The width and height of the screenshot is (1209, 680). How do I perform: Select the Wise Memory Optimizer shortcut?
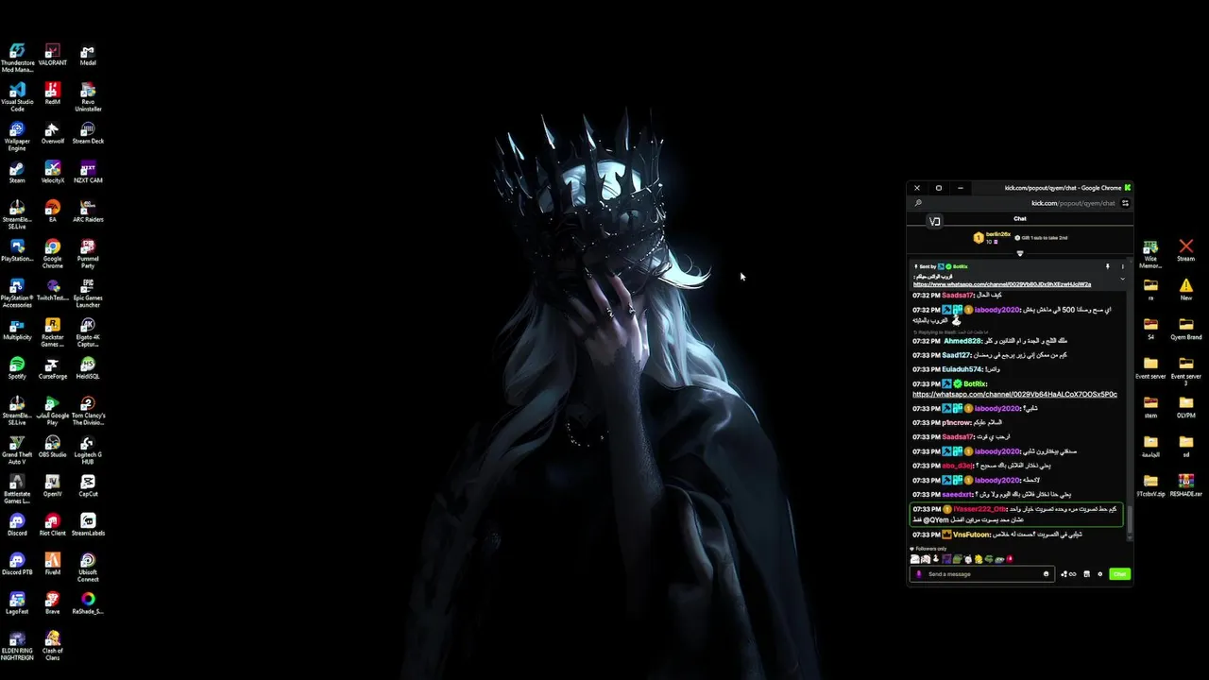click(1150, 254)
